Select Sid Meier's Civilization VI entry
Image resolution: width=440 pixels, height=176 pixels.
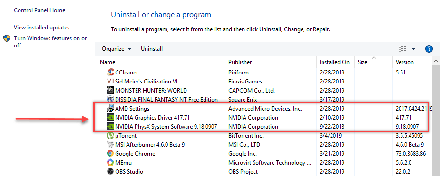(146, 82)
